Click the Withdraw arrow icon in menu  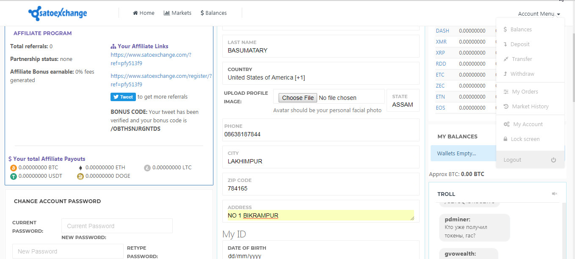pyautogui.click(x=506, y=74)
